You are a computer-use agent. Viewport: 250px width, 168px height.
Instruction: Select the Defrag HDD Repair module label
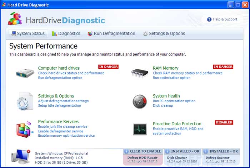tap(142, 158)
